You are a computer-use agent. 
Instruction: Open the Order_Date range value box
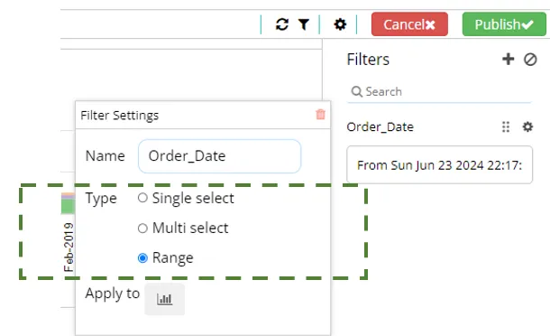[439, 164]
